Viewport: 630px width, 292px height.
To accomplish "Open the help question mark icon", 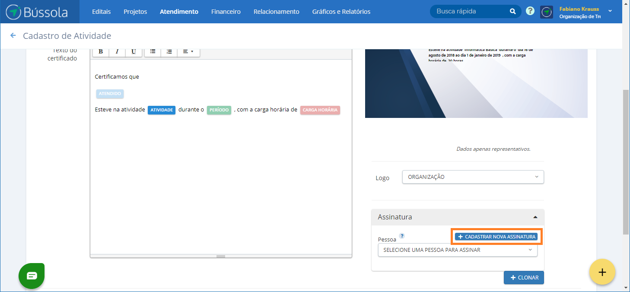I will pyautogui.click(x=530, y=11).
